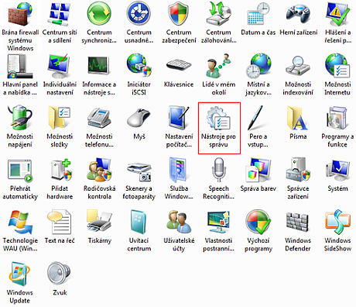Open Technologie WAU (Win... icon
Image resolution: width=356 pixels, height=307 pixels.
[20, 222]
